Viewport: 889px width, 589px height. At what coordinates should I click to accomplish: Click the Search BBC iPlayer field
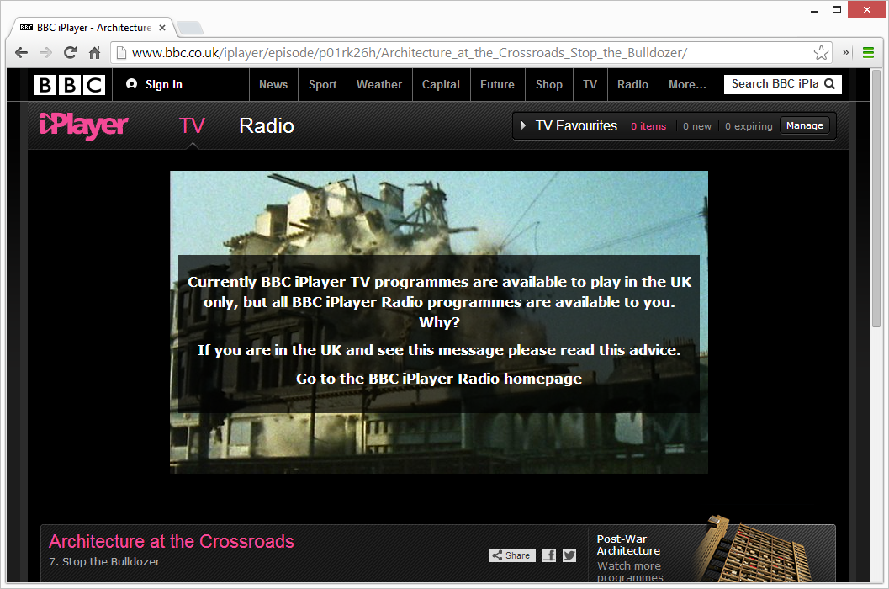[x=774, y=84]
